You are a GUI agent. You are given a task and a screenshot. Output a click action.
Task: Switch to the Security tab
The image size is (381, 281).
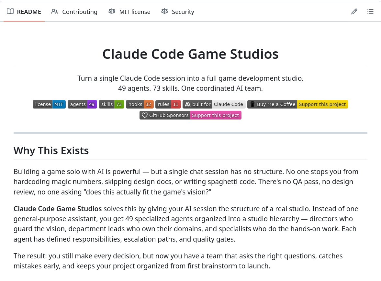click(x=178, y=12)
